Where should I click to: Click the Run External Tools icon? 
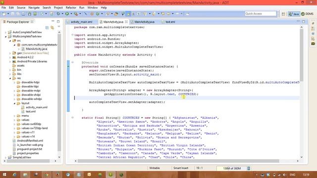[x=76, y=14]
